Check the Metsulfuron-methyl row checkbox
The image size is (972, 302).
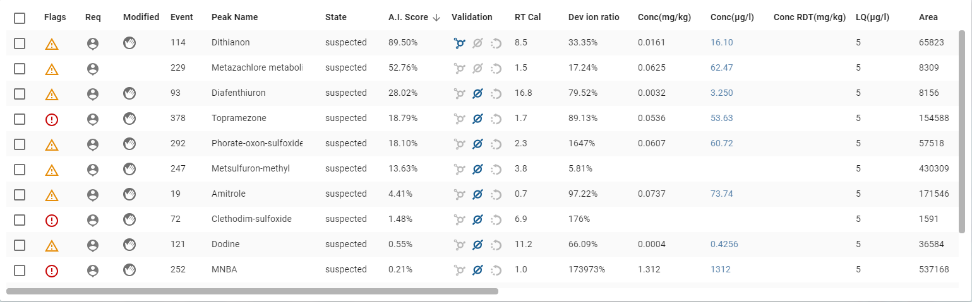click(x=20, y=169)
